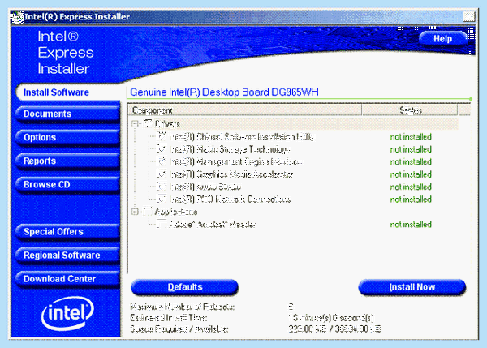The height and width of the screenshot is (348, 487).
Task: Click the Intel logo in sidebar
Action: pos(67,313)
